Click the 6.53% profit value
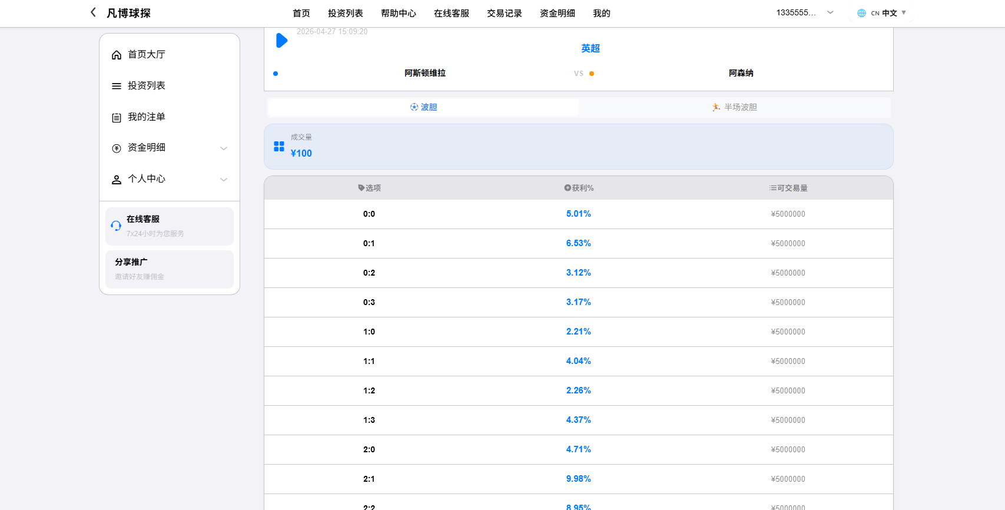The image size is (1005, 510). click(579, 243)
